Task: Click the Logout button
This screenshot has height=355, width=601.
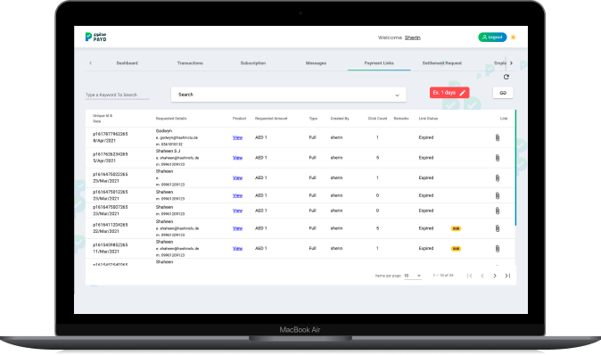Action: (492, 37)
